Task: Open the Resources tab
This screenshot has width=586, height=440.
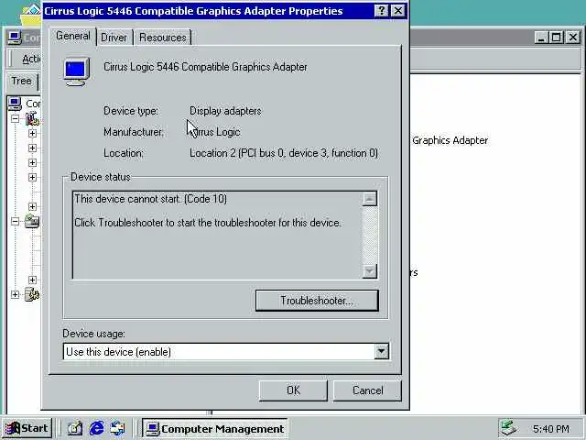Action: point(163,38)
